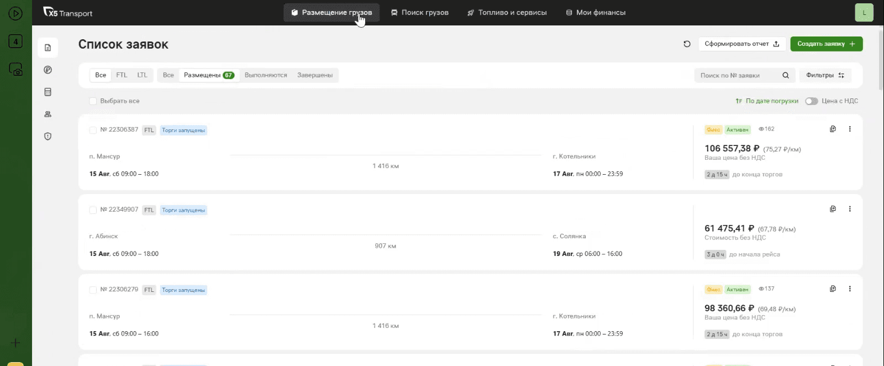This screenshot has height=366, width=884.
Task: Click the play icon in the left browser bar
Action: pos(15,13)
